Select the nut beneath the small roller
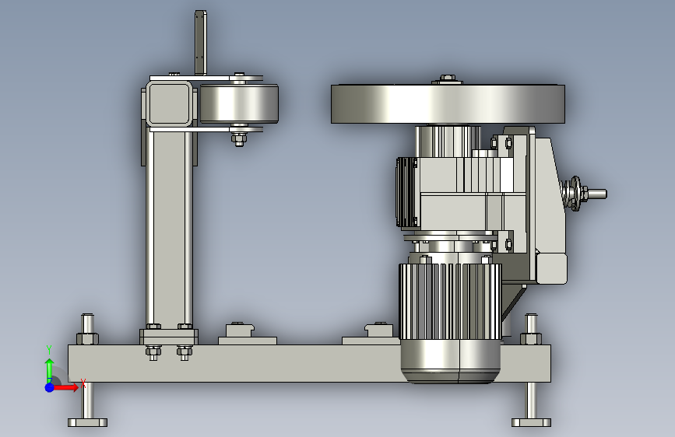The height and width of the screenshot is (437, 675). 239,139
